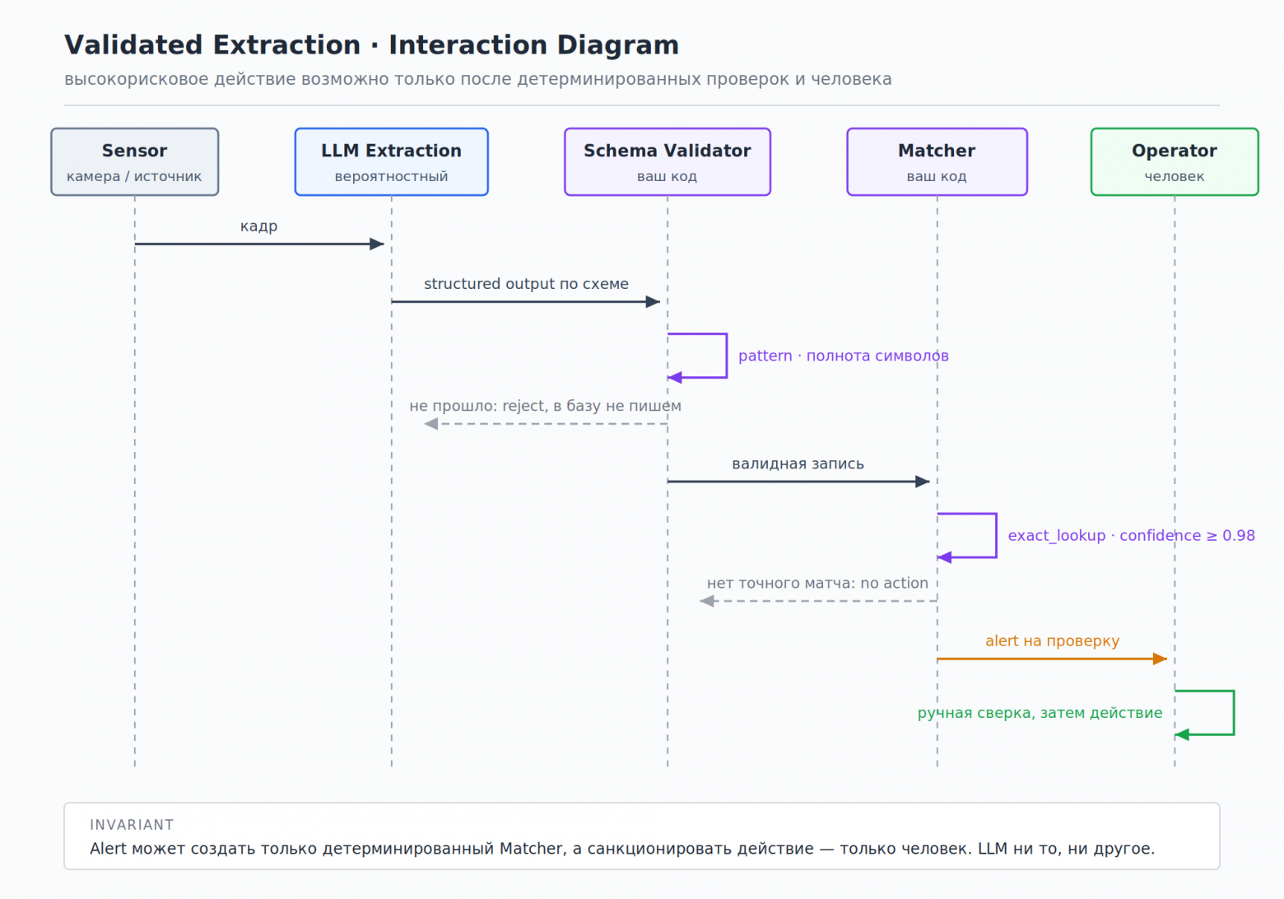Select the Operator participant box
This screenshot has width=1284, height=899.
(x=1175, y=161)
